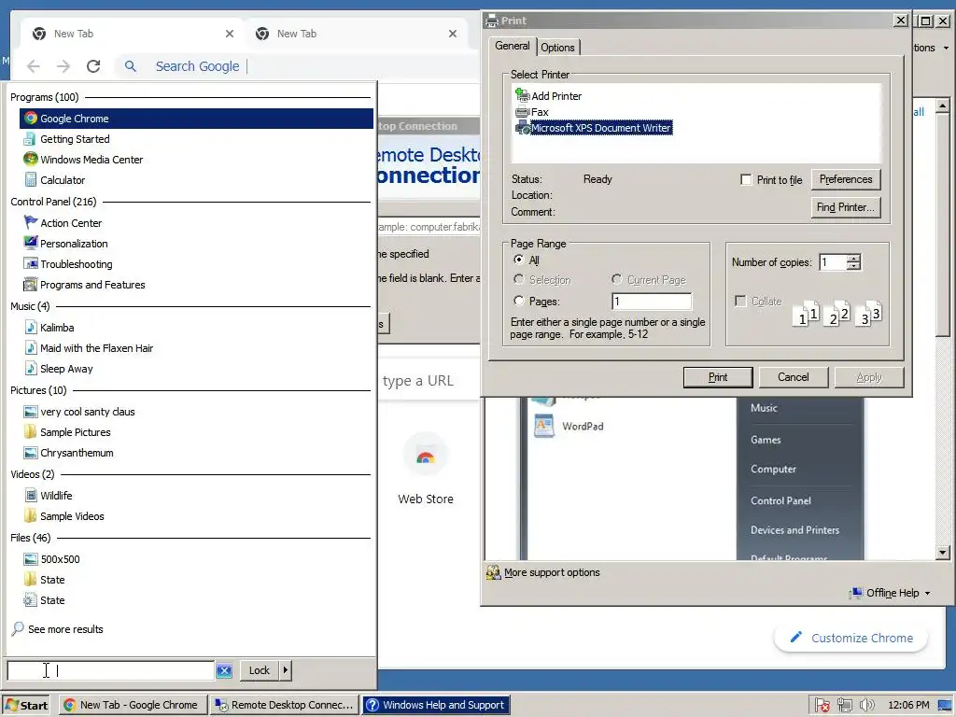The width and height of the screenshot is (956, 717).
Task: Open Offline Help dropdown
Action: coord(890,593)
